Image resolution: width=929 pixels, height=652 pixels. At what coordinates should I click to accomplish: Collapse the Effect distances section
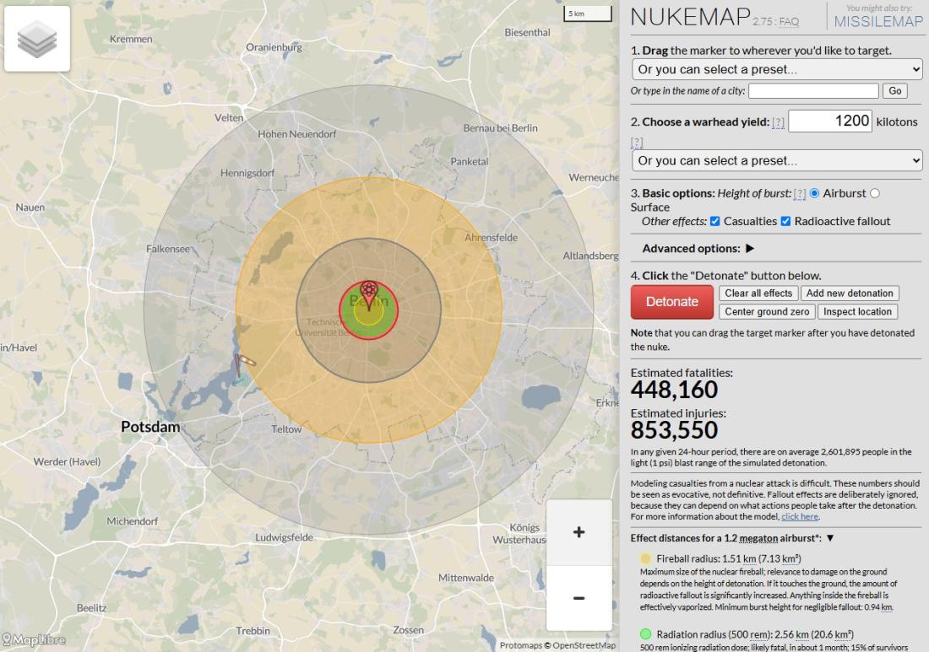tap(830, 538)
